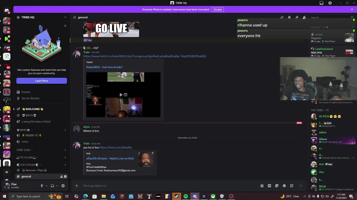Open the apps launcher icon in message bar
The width and height of the screenshot is (357, 200).
(x=292, y=186)
